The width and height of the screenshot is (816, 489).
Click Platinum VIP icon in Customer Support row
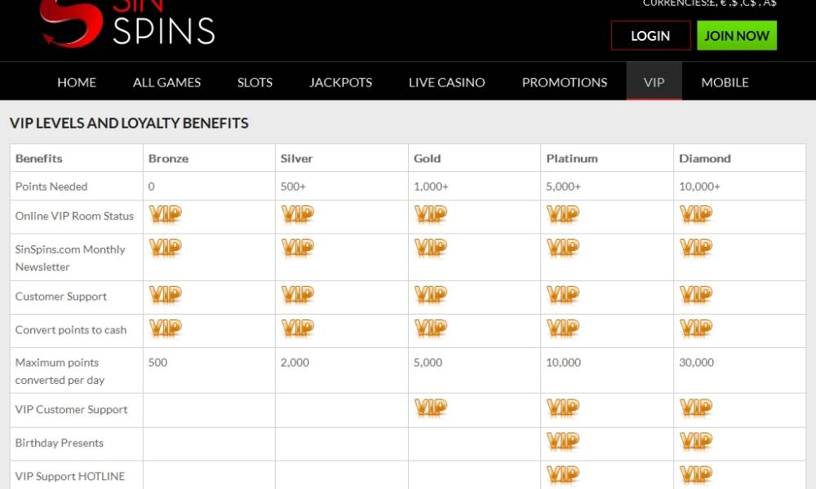pyautogui.click(x=563, y=295)
